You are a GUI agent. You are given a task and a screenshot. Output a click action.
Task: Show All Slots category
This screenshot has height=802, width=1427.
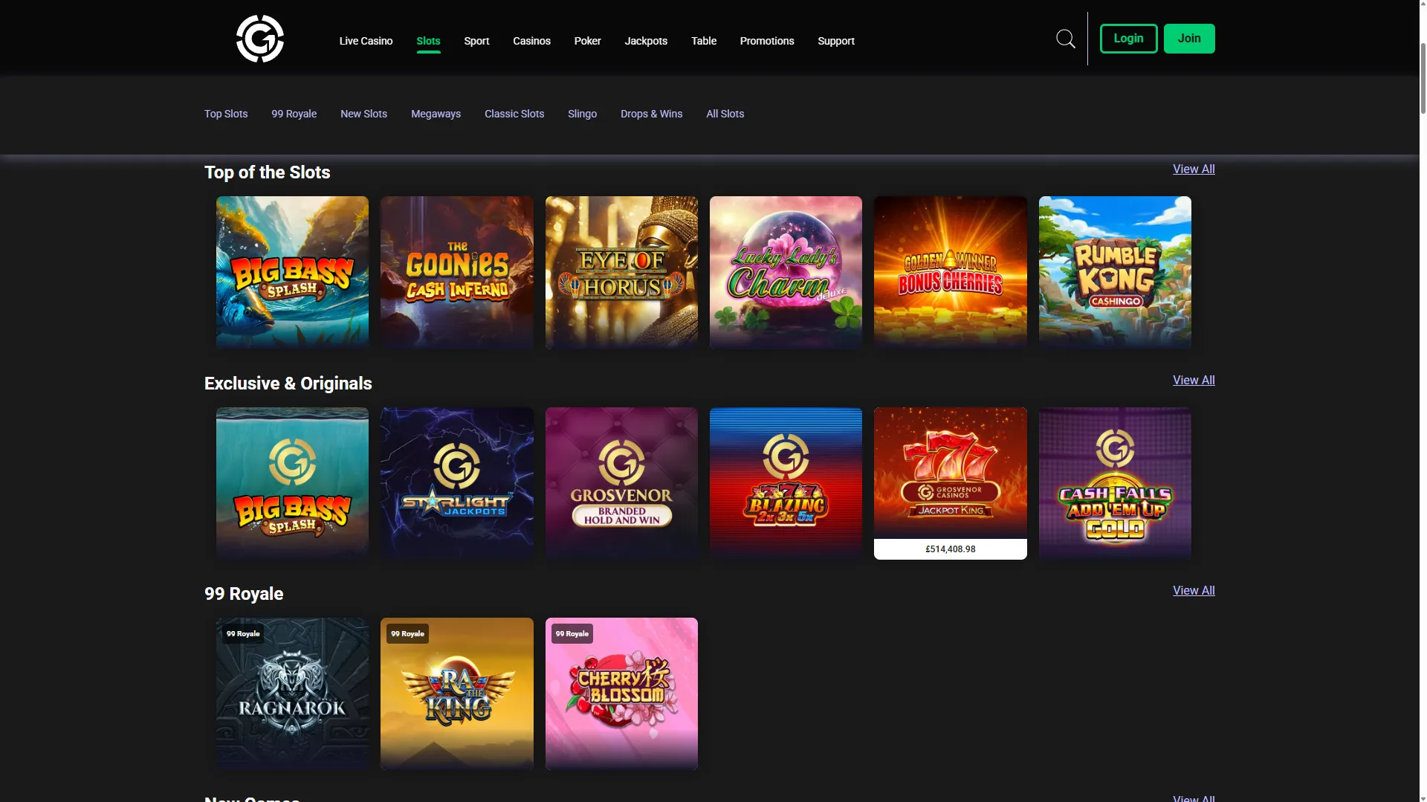point(725,114)
